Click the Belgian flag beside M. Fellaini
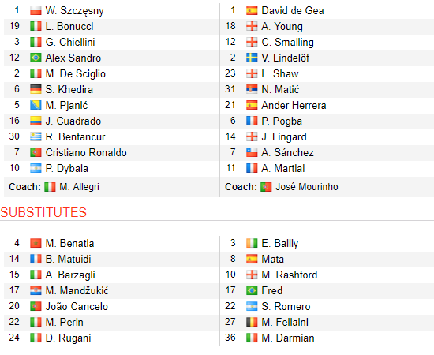Viewport: 434px width, 355px height. click(x=252, y=322)
